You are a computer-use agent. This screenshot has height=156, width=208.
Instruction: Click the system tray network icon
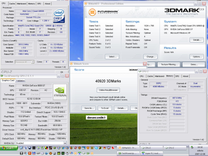(x=192, y=147)
